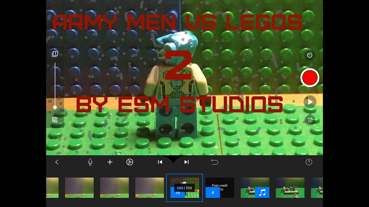This screenshot has height=207, width=369.
Task: Add media with the plus icon
Action: point(110,162)
